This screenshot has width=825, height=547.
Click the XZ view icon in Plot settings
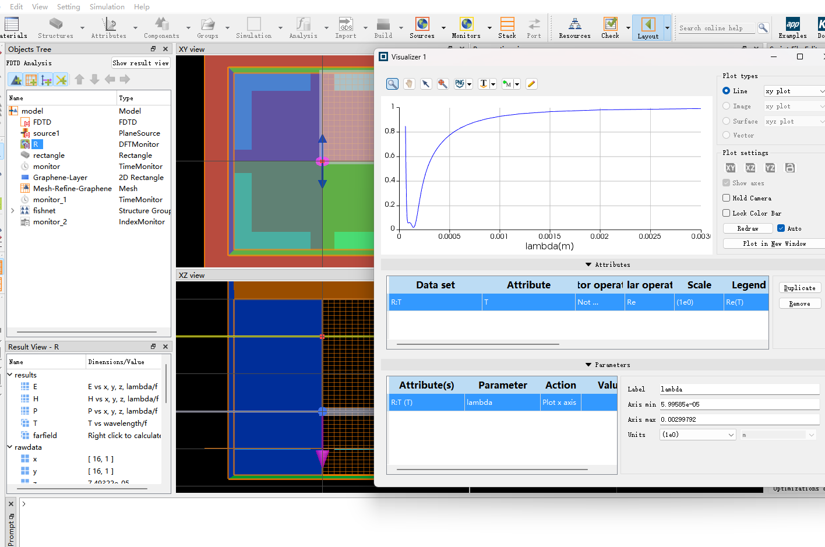(750, 168)
